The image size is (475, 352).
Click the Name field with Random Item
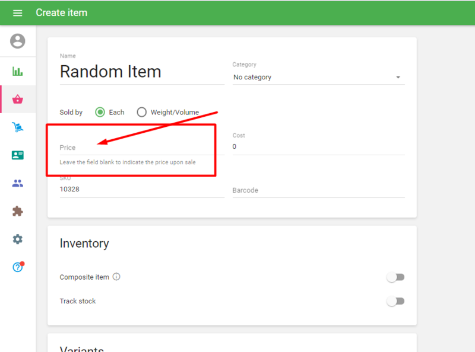(x=141, y=72)
